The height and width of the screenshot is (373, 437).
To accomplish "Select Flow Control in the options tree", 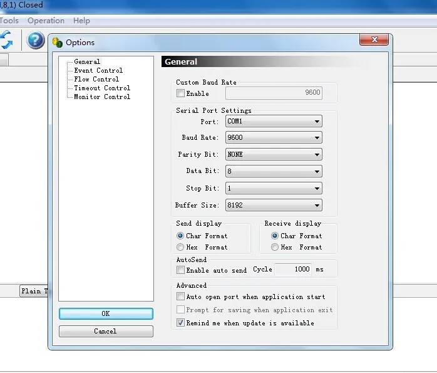I will pos(96,79).
